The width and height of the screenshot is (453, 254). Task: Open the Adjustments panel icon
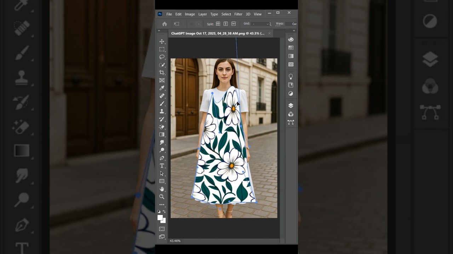click(x=291, y=93)
